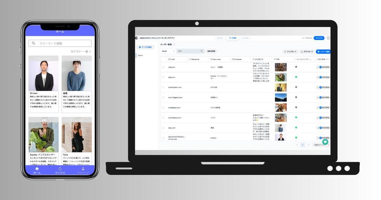Switch to the tab right of データ管理

(245, 38)
